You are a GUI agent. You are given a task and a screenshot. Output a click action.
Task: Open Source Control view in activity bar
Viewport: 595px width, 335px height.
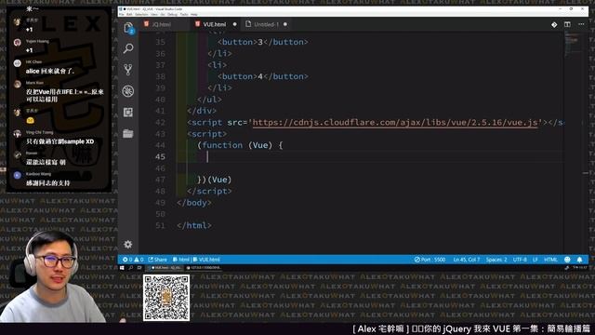click(128, 70)
